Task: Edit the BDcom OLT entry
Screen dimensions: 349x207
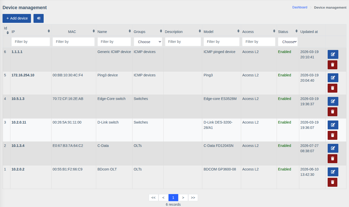Action: point(333,172)
